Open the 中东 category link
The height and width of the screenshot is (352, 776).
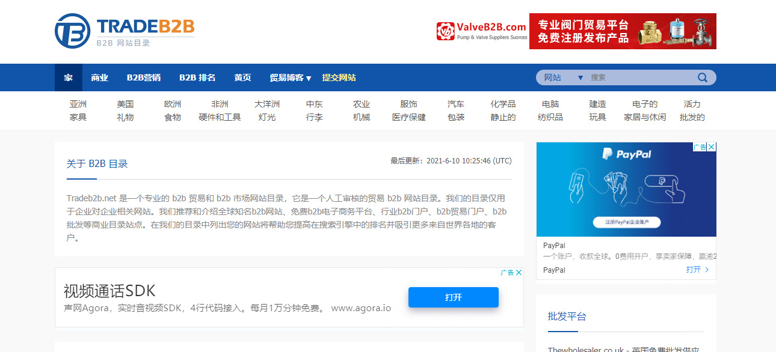click(315, 104)
